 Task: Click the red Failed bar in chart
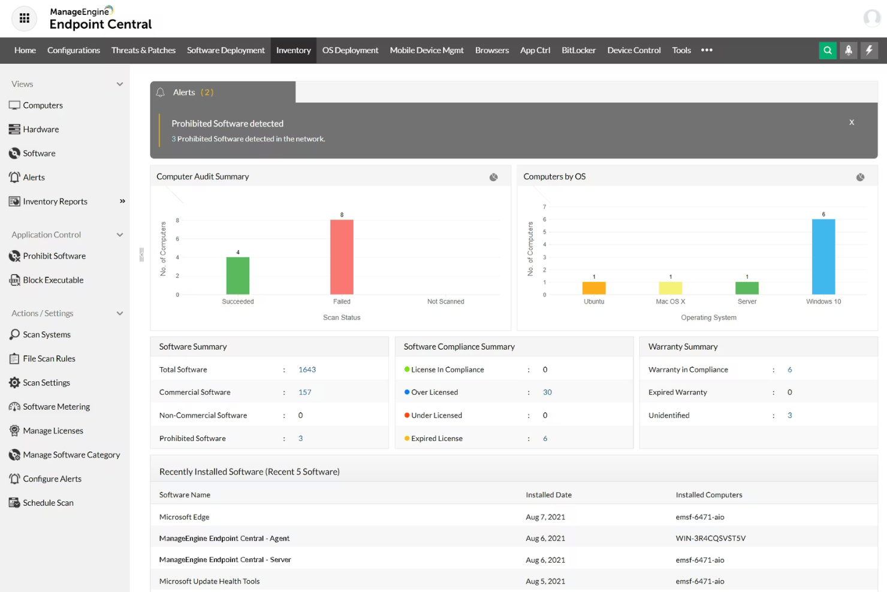tap(342, 257)
